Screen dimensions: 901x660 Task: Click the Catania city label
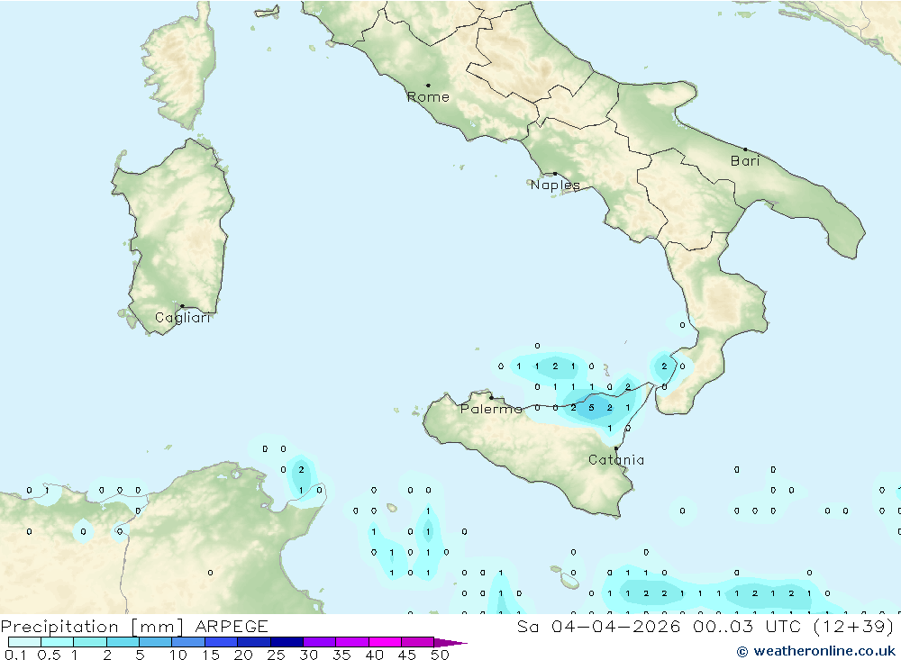[x=616, y=460]
